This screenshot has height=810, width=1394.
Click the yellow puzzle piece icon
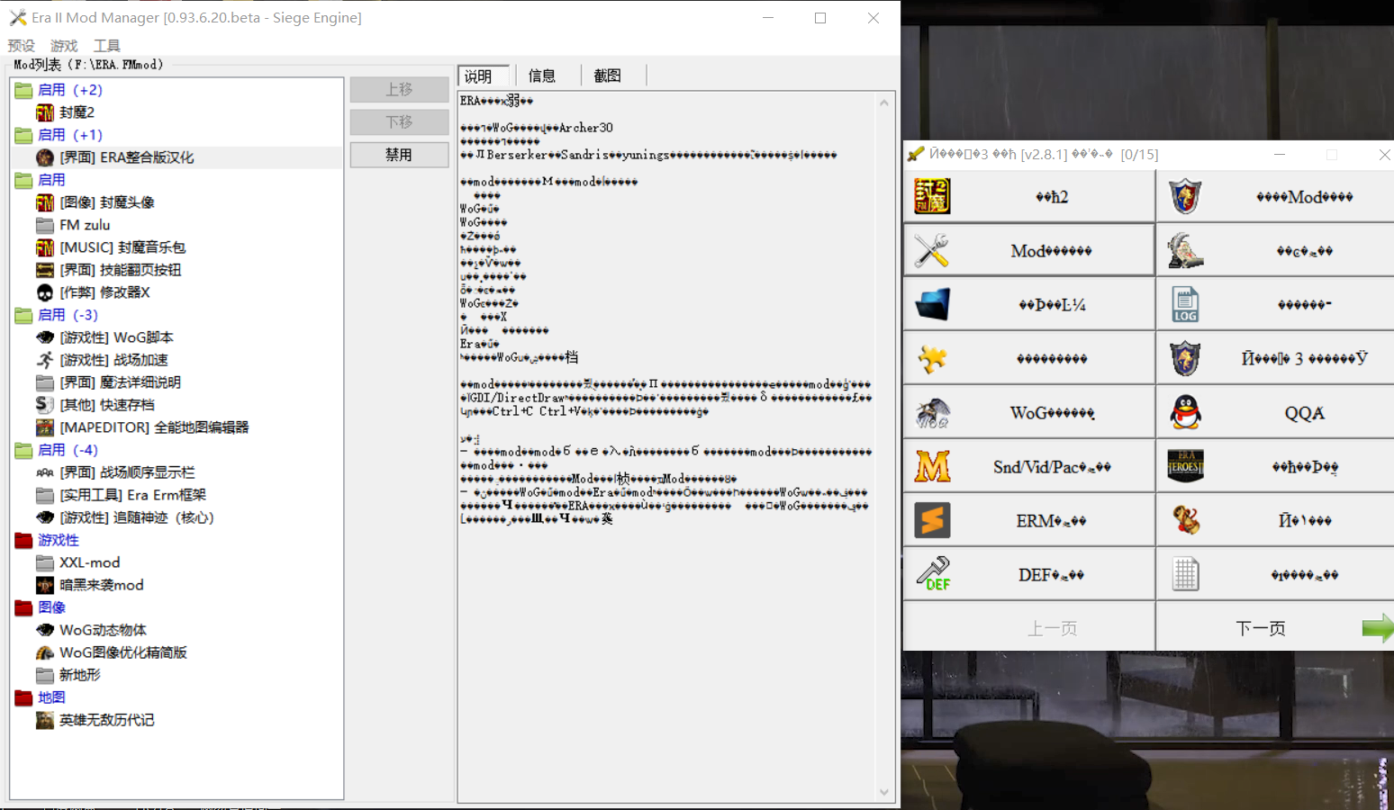pos(932,358)
